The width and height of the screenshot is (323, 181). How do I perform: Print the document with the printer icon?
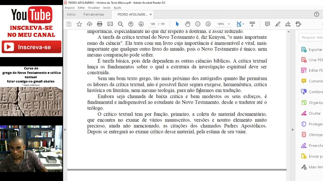click(100, 24)
